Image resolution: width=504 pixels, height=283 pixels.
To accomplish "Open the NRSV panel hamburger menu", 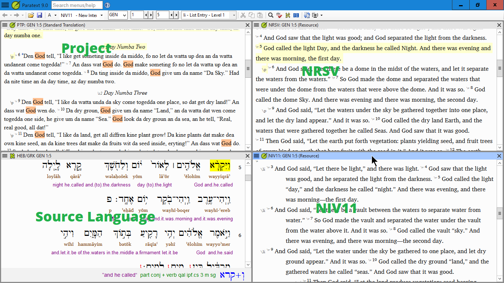I will [257, 25].
